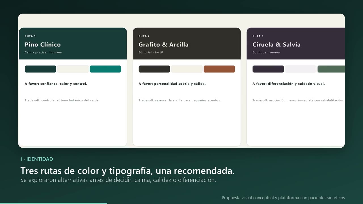Select the Grafito & Arcilla heading
This screenshot has width=363, height=204.
point(164,44)
